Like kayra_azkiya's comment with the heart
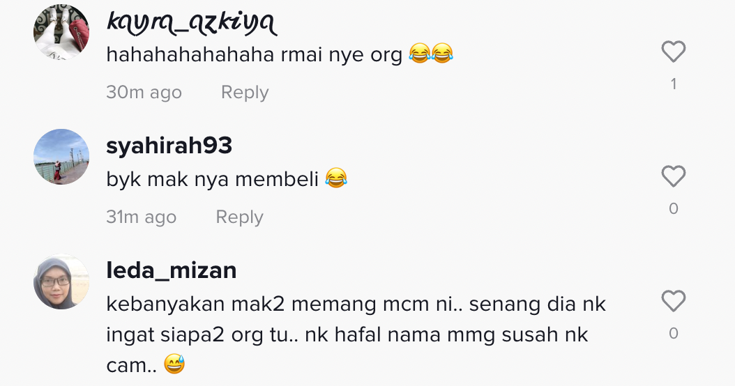 coord(673,52)
